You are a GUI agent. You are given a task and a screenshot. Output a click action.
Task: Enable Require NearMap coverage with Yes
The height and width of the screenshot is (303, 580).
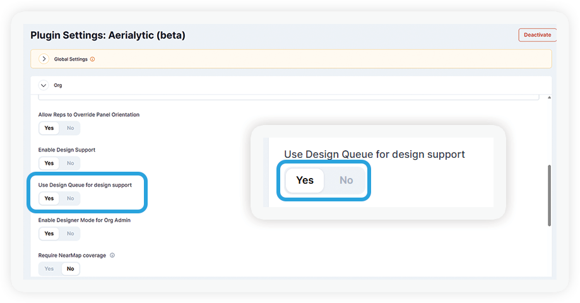[49, 268]
